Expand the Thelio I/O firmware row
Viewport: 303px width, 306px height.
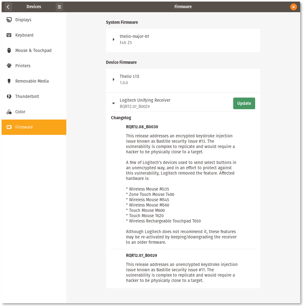click(x=114, y=79)
